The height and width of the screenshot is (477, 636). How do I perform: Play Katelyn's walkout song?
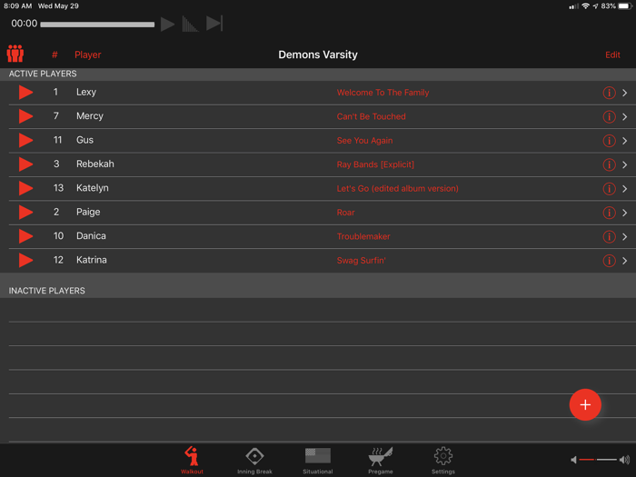coord(25,188)
